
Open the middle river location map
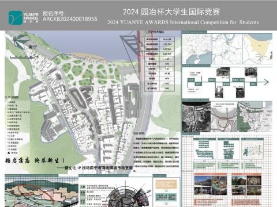coord(227,49)
